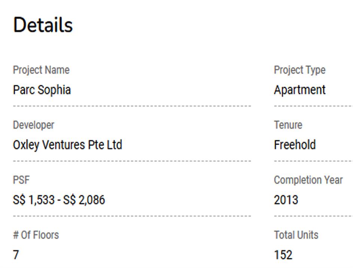Select the 152 total units value
Screen dimensions: 353x268
[x=283, y=255]
